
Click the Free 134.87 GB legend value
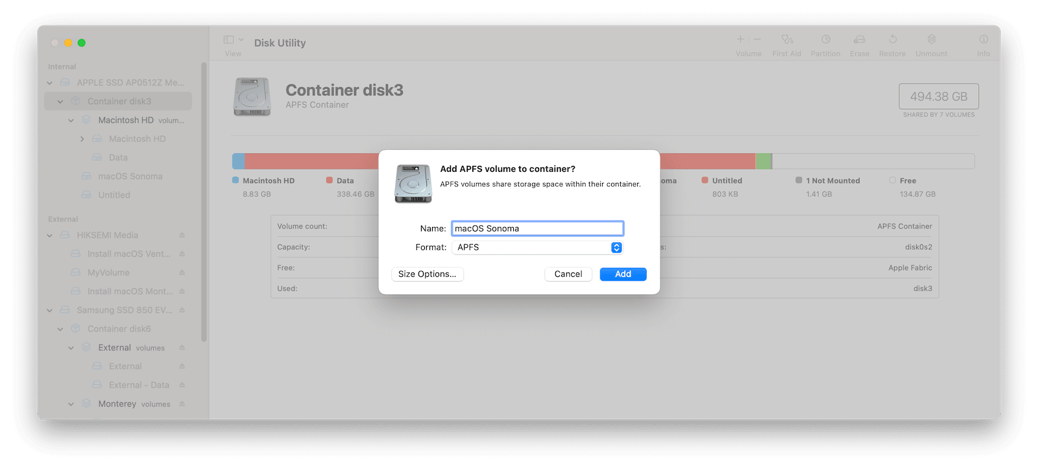917,195
